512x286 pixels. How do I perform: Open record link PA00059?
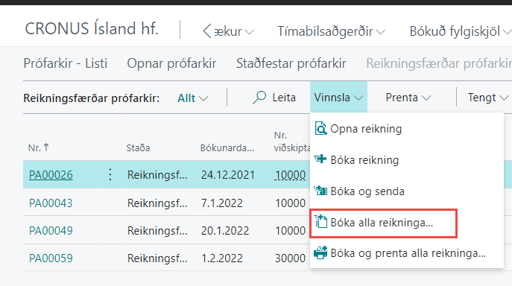coord(51,258)
